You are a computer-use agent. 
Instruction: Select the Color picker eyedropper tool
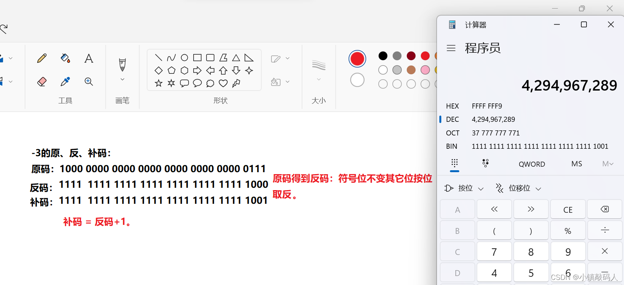(65, 82)
